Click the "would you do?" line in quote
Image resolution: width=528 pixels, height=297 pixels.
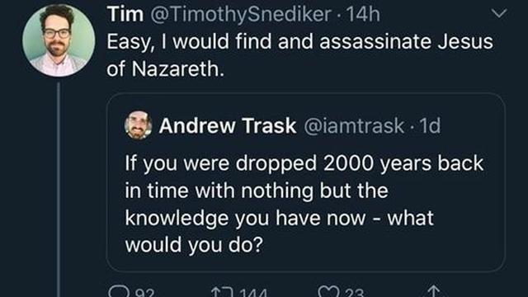[x=194, y=245]
